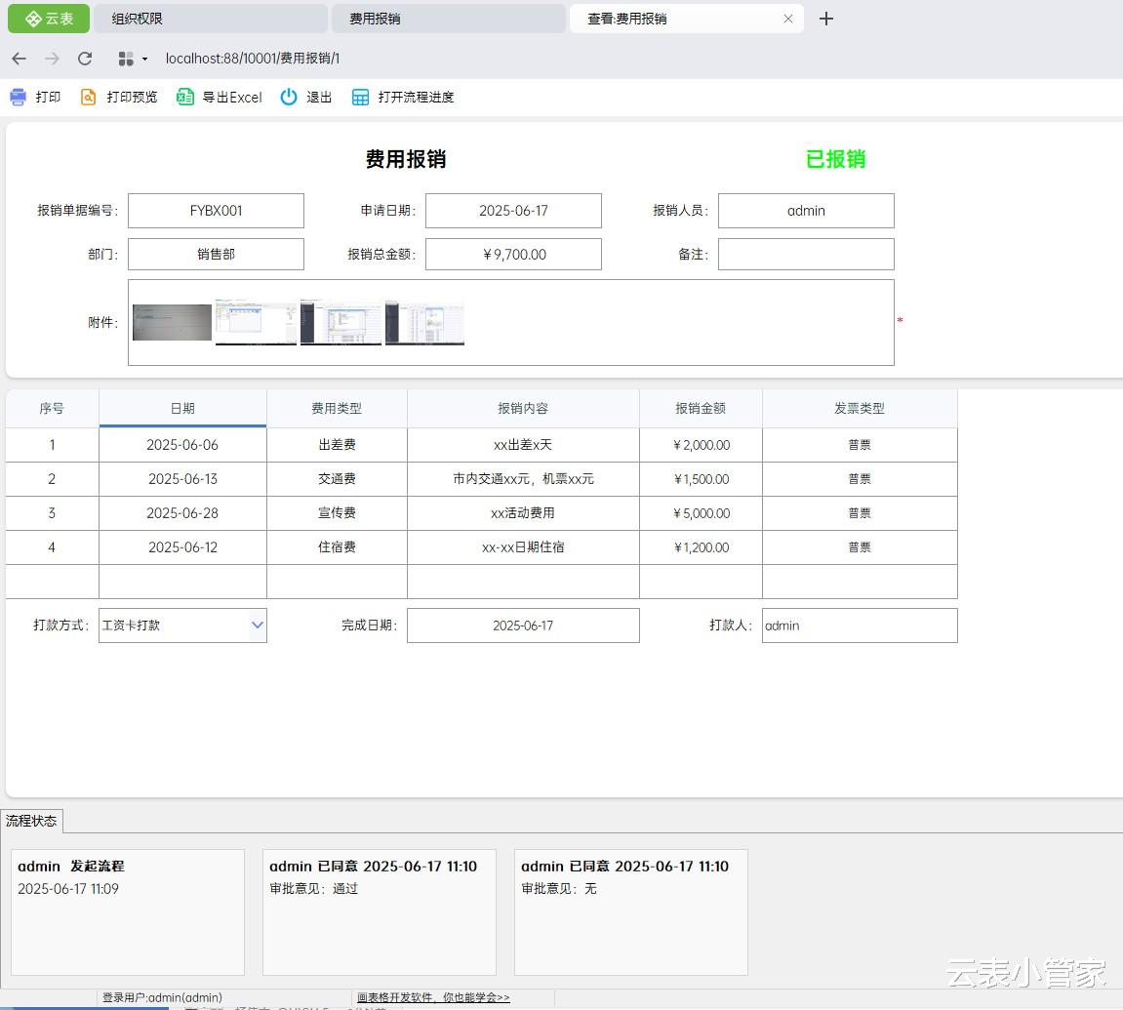
Task: Select the cell xx-xx日期住宿
Action: click(523, 547)
